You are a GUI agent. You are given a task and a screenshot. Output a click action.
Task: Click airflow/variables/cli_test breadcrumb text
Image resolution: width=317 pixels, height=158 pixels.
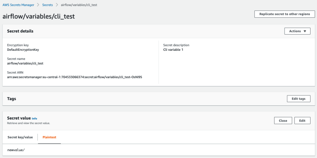click(x=79, y=5)
